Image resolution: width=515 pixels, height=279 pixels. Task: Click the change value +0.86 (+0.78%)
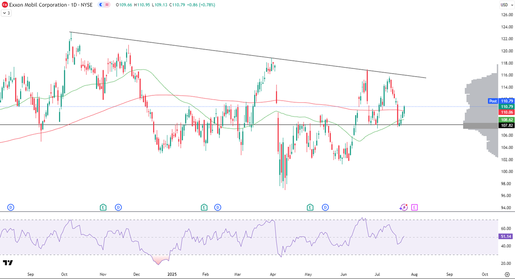(x=201, y=5)
